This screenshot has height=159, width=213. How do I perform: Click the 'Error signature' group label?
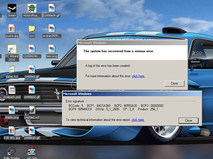pyautogui.click(x=75, y=101)
